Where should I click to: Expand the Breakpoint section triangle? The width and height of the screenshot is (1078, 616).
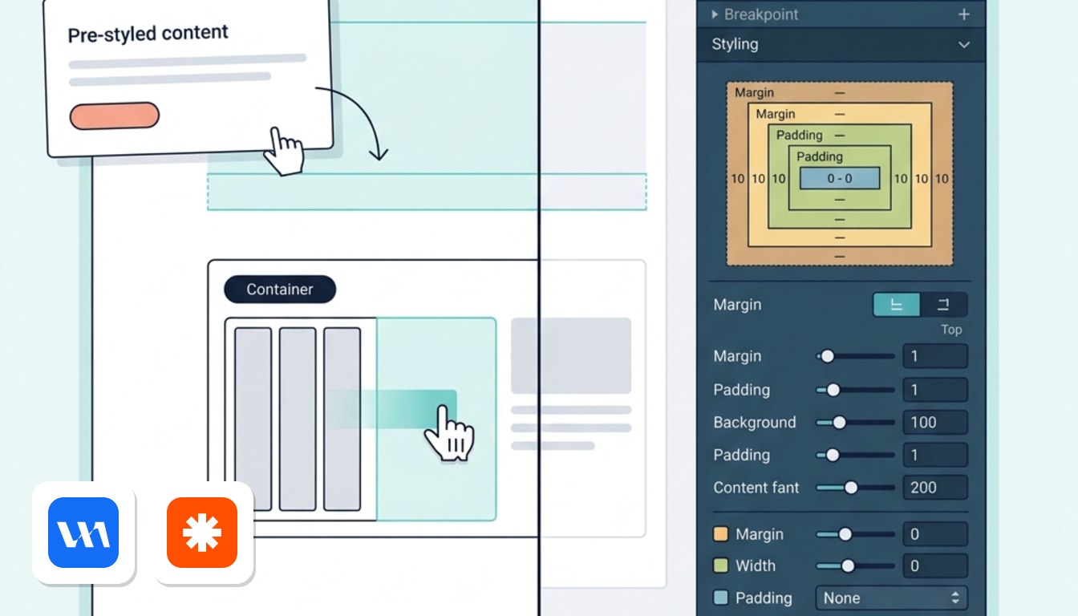point(715,14)
